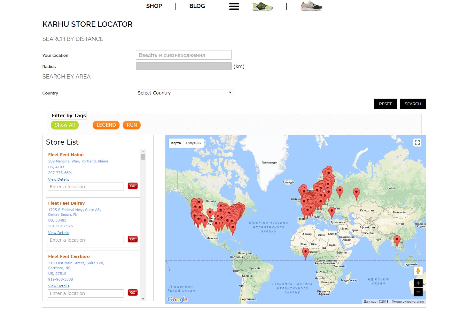Click the Fleet Feet Maine store title
The image size is (476, 309).
click(66, 154)
